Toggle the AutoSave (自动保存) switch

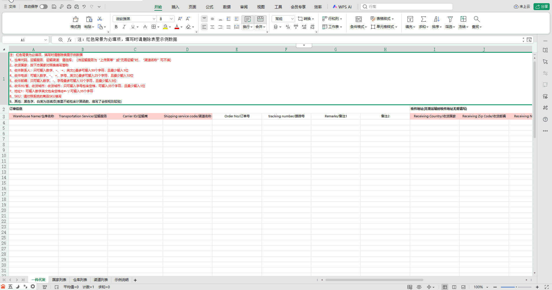pos(44,7)
